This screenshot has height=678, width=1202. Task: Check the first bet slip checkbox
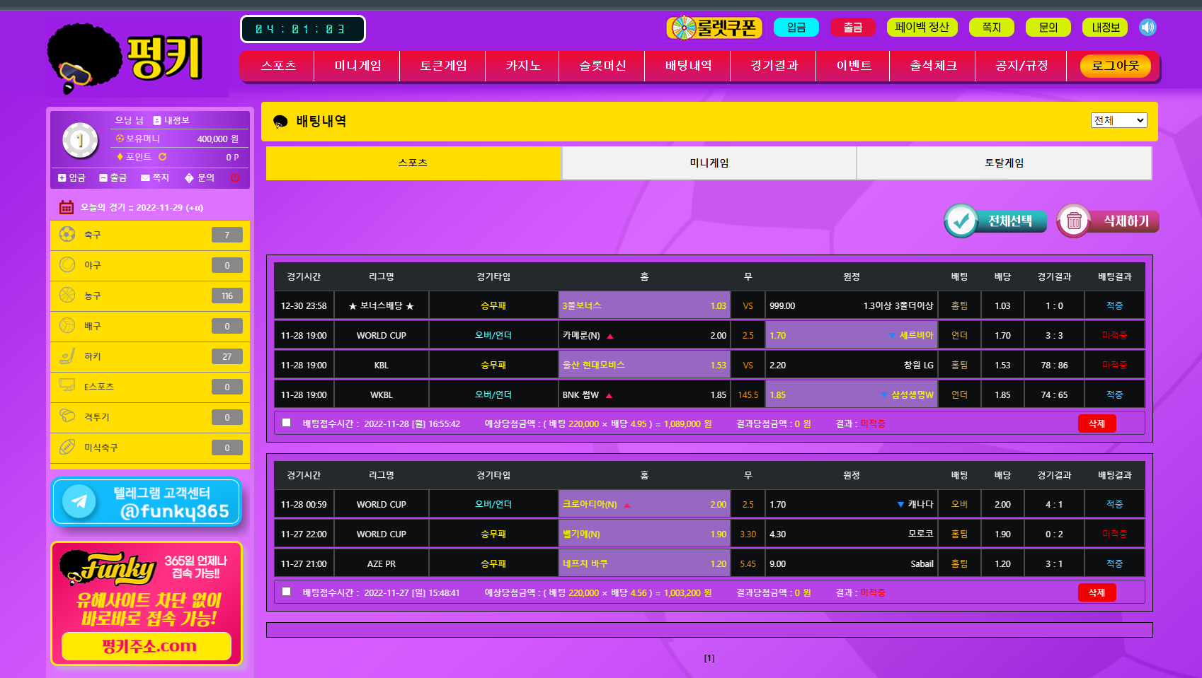click(x=287, y=423)
